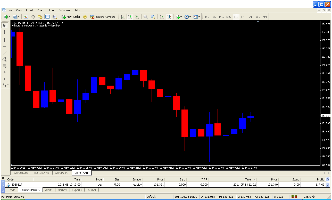Image resolution: width=332 pixels, height=200 pixels.
Task: Pick the Trendline drawing tool
Action: [x=4, y=53]
